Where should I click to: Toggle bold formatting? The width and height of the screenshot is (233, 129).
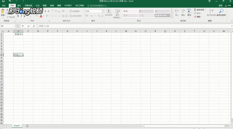(x=18, y=16)
